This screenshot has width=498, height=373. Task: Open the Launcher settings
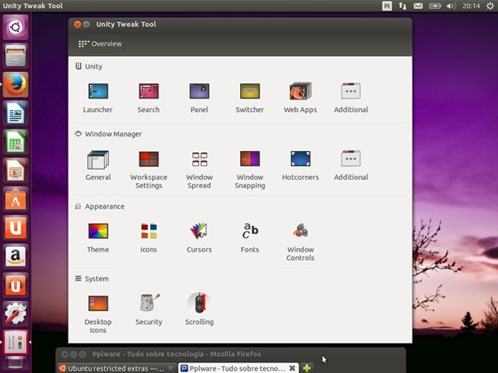coord(98,98)
